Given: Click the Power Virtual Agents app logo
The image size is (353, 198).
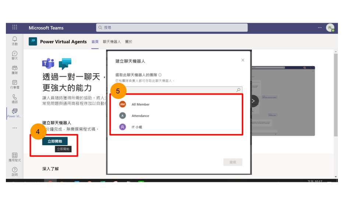Looking at the screenshot, I should 33,41.
